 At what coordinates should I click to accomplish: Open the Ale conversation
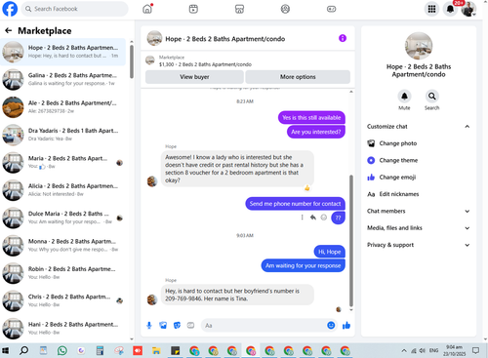(62, 107)
